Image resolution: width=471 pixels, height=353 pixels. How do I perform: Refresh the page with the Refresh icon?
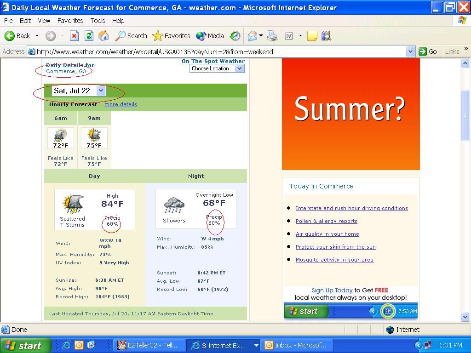89,36
